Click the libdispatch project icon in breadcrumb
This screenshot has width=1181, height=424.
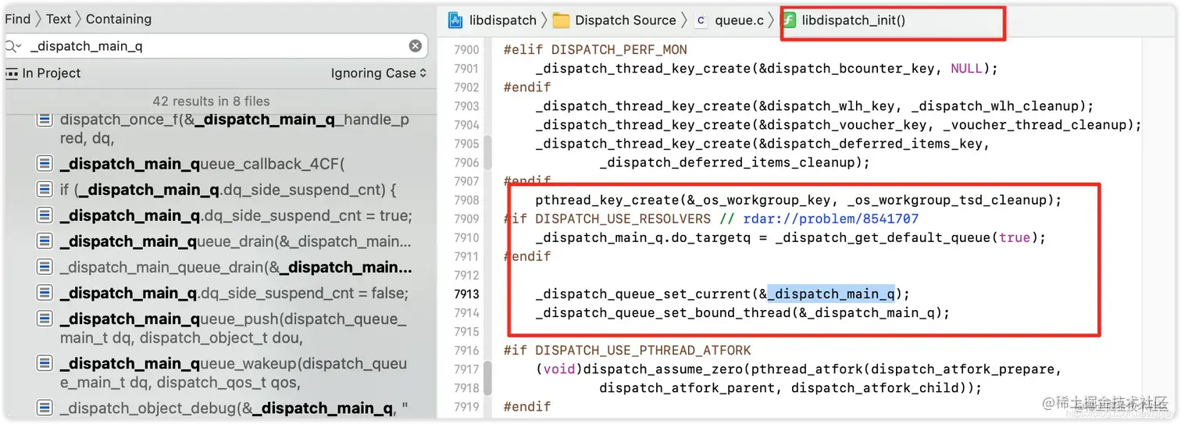pyautogui.click(x=455, y=20)
